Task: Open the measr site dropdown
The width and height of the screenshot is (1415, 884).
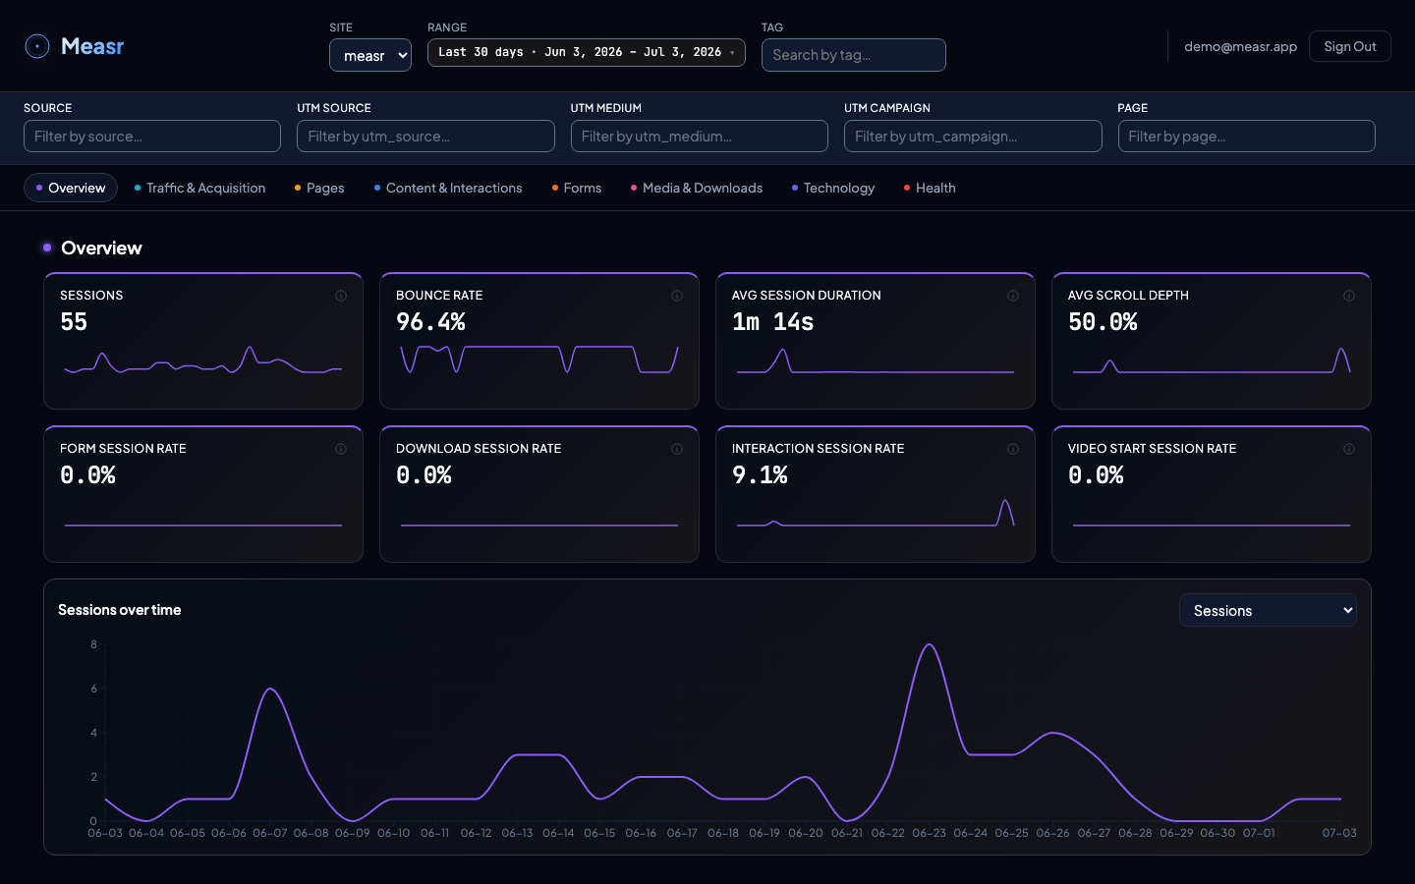Action: click(370, 55)
